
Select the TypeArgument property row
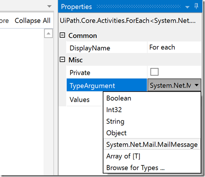click(x=107, y=85)
